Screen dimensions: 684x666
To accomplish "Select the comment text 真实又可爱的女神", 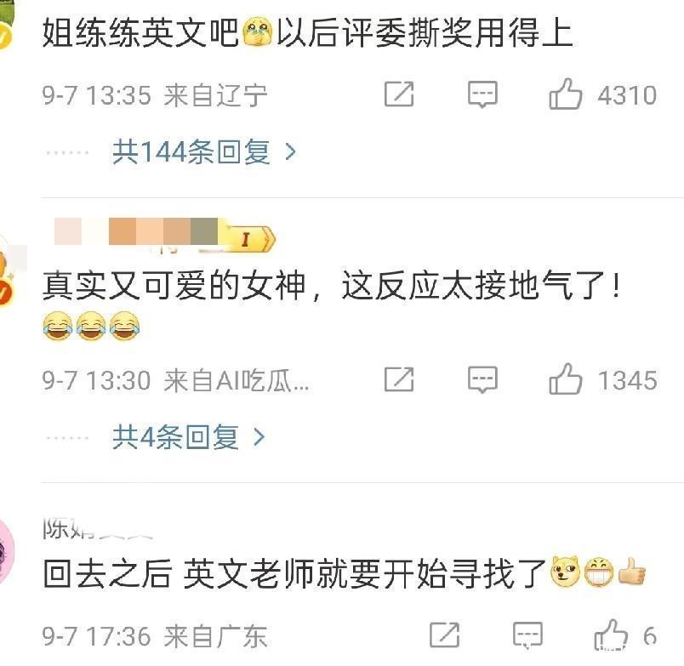I will tap(174, 286).
